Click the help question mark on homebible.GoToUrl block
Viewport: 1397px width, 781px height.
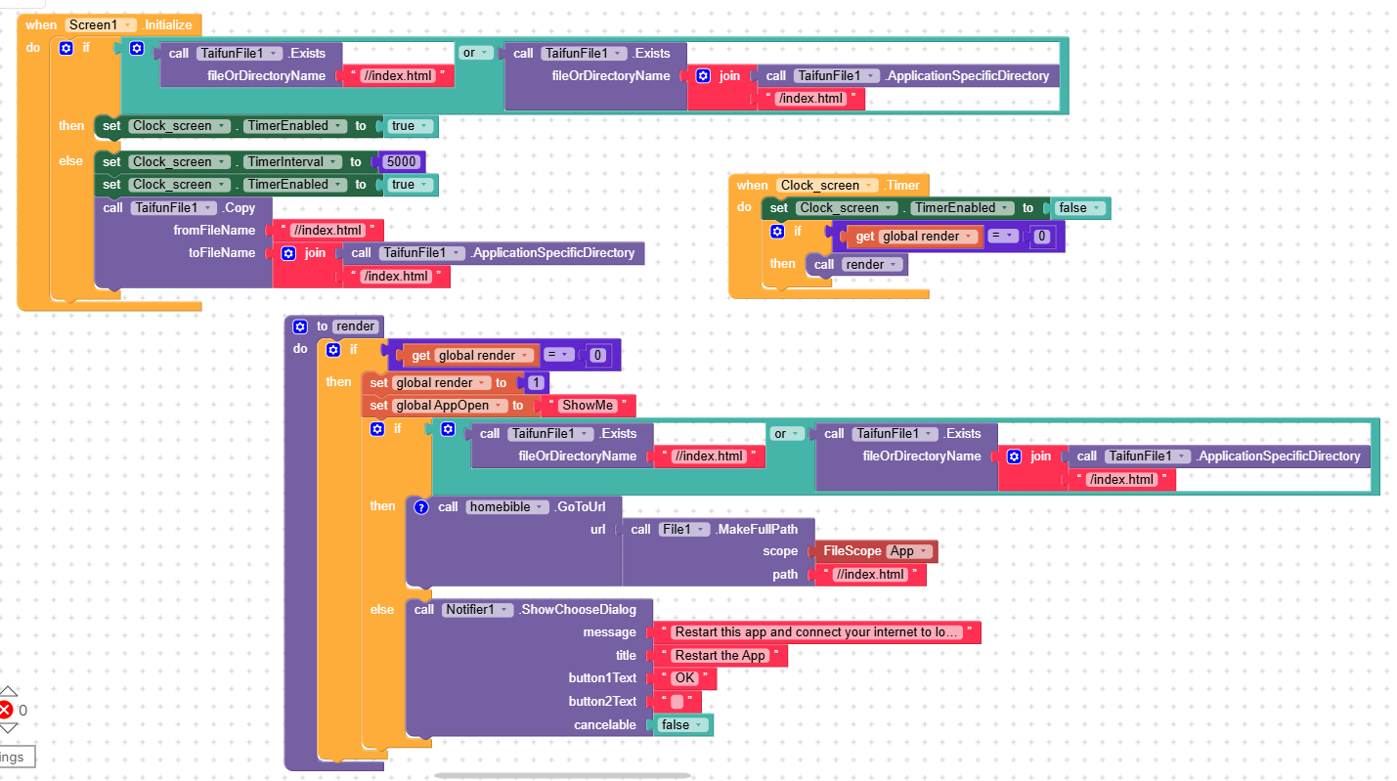click(421, 507)
